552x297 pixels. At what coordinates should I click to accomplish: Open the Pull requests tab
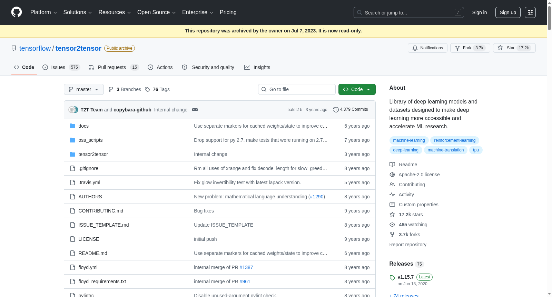[x=114, y=67]
